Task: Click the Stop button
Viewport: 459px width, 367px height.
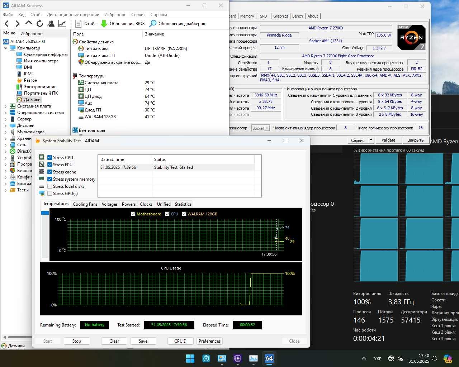Action: (77, 341)
